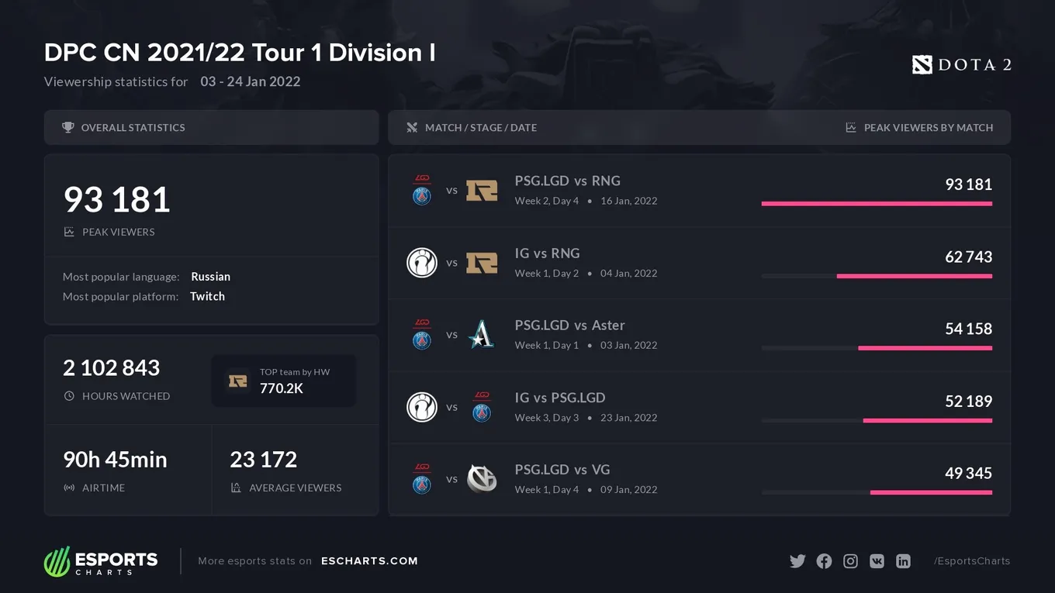The image size is (1055, 593).
Task: Open the VK social icon
Action: (x=877, y=561)
